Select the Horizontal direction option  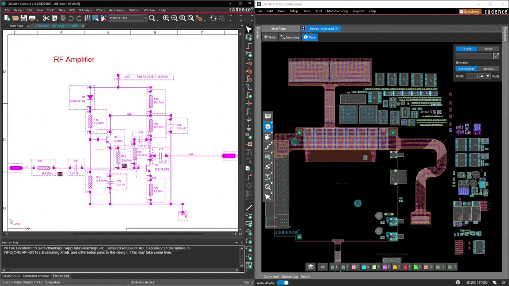(466, 69)
